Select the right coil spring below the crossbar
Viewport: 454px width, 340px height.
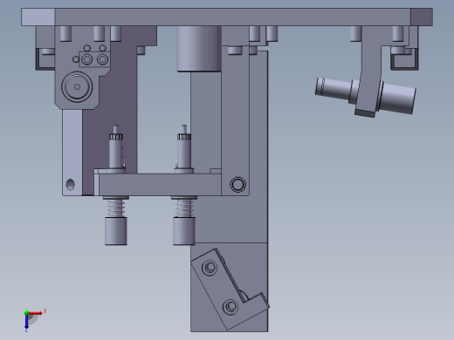point(184,207)
